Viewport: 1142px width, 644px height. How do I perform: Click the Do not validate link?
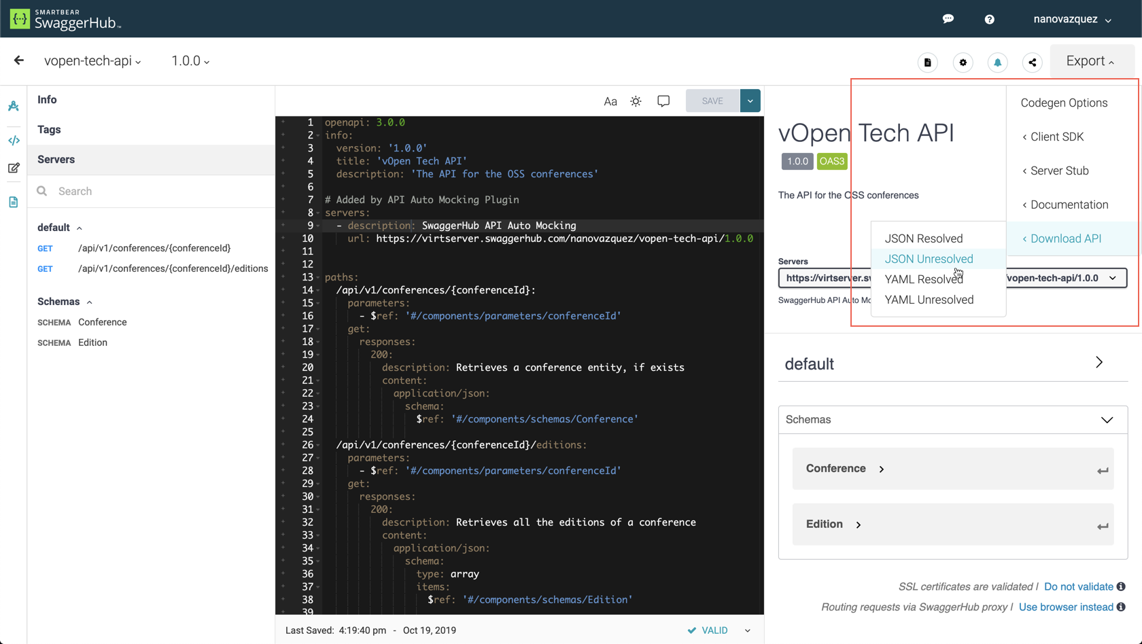tap(1079, 586)
